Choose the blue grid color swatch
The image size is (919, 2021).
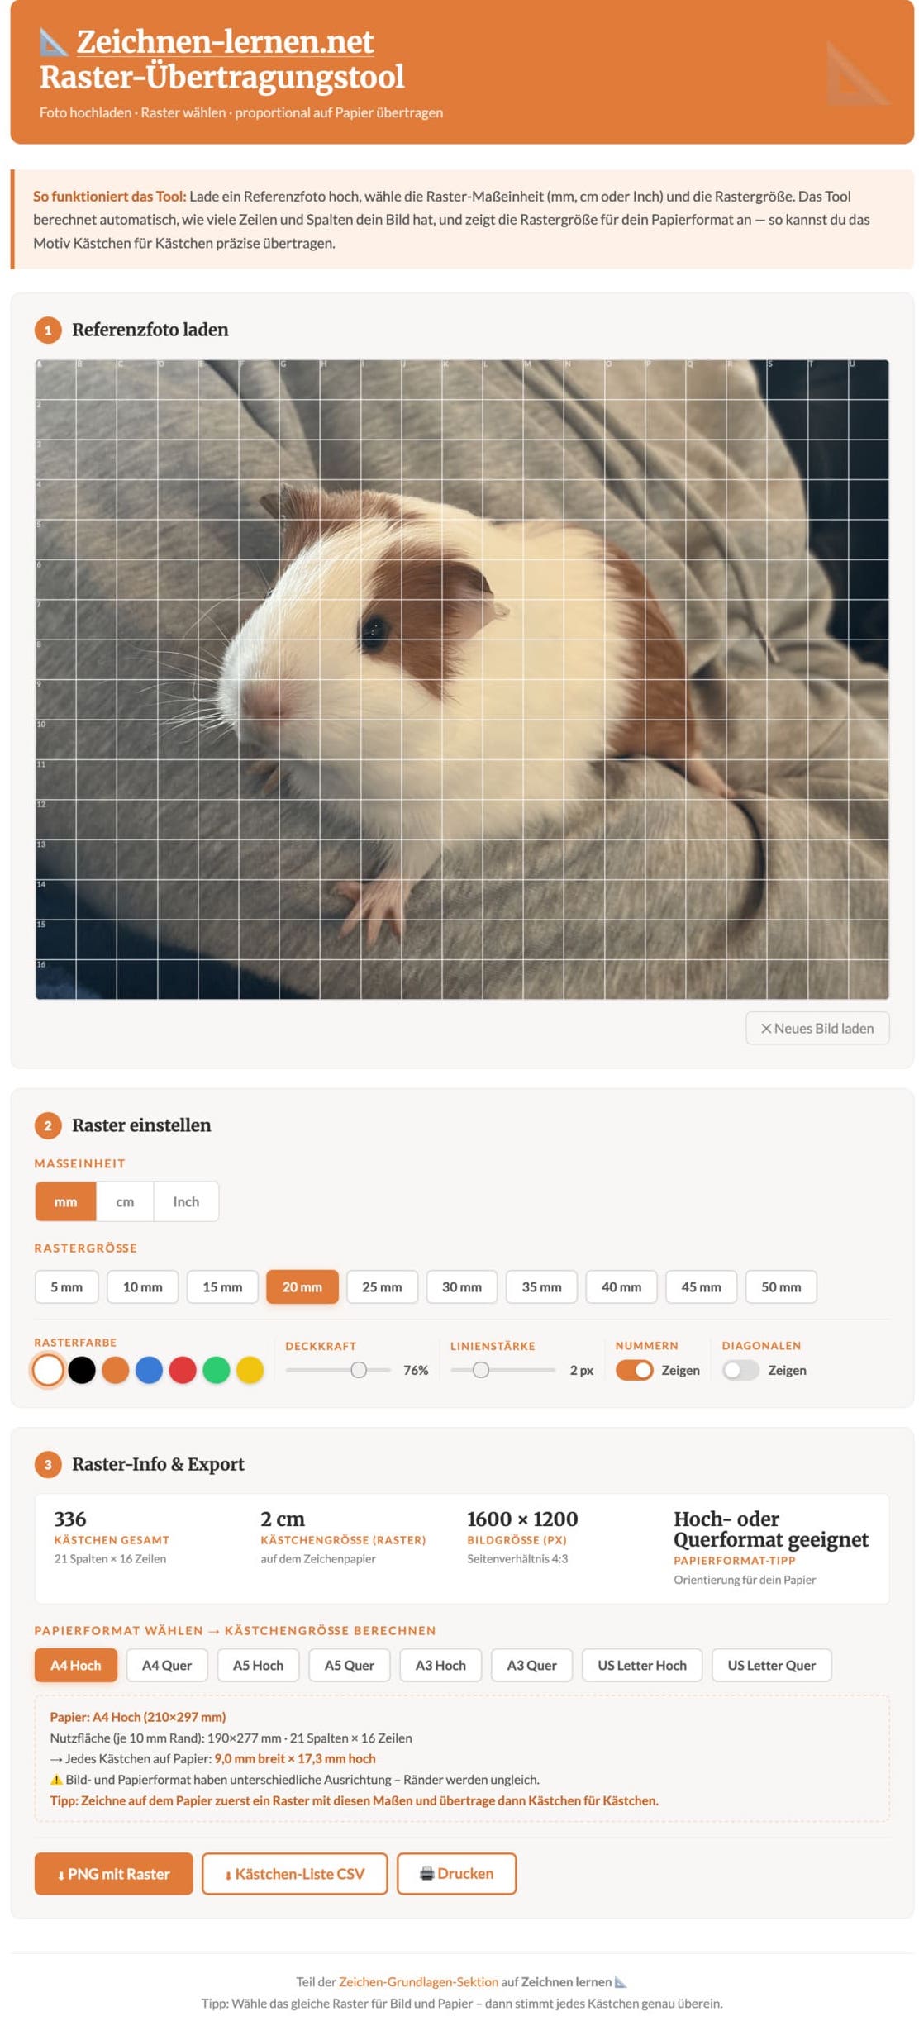coord(149,1370)
